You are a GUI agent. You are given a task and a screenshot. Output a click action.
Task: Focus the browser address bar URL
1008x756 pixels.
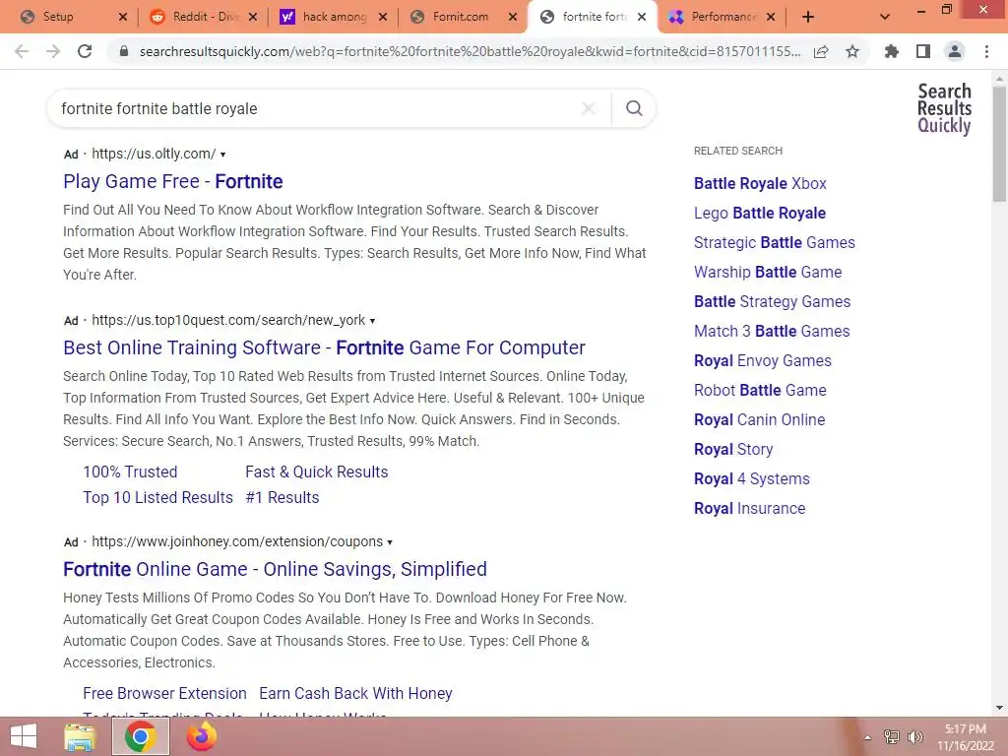click(x=470, y=52)
